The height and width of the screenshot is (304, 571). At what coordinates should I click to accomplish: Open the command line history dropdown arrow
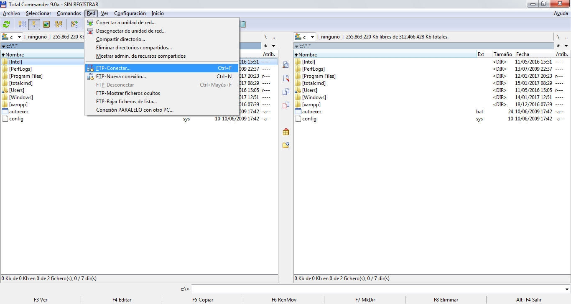click(x=567, y=289)
